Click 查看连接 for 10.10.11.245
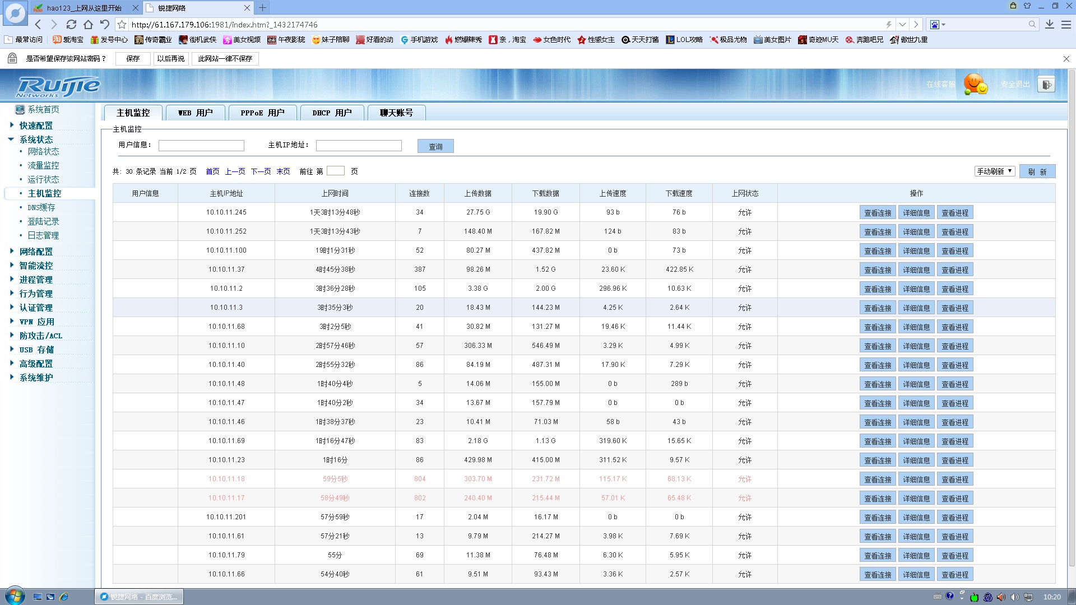This screenshot has width=1076, height=605. (x=878, y=213)
